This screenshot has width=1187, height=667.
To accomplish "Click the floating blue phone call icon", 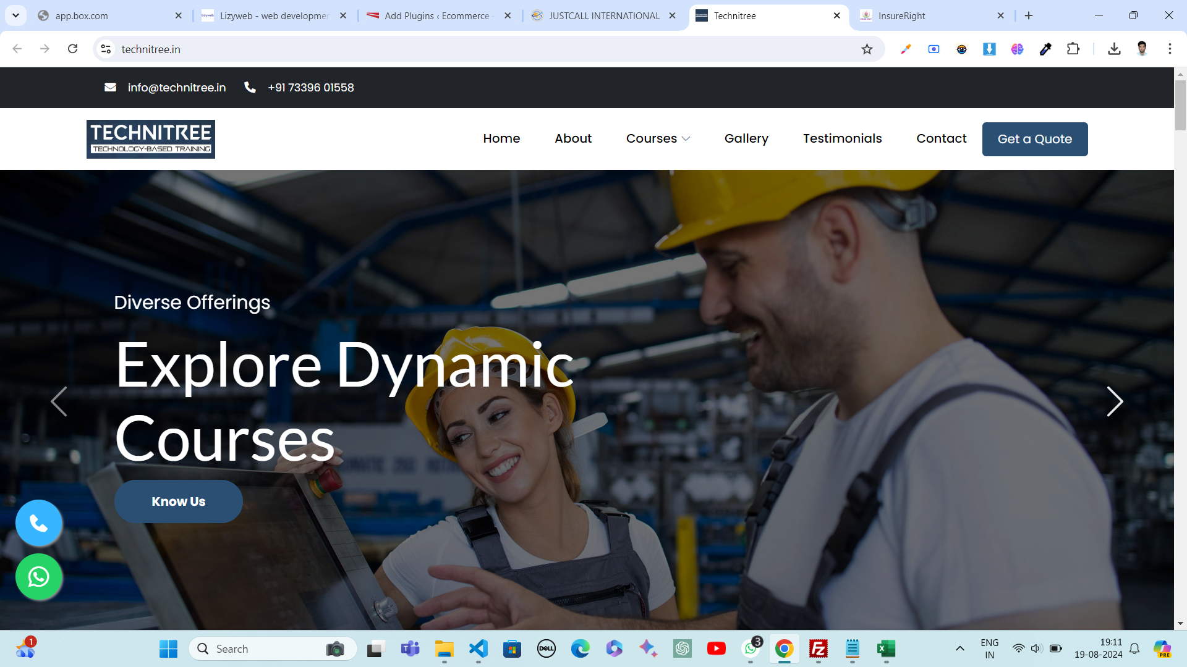I will tap(38, 523).
